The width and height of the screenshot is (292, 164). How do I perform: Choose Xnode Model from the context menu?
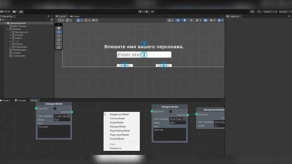[122, 123]
